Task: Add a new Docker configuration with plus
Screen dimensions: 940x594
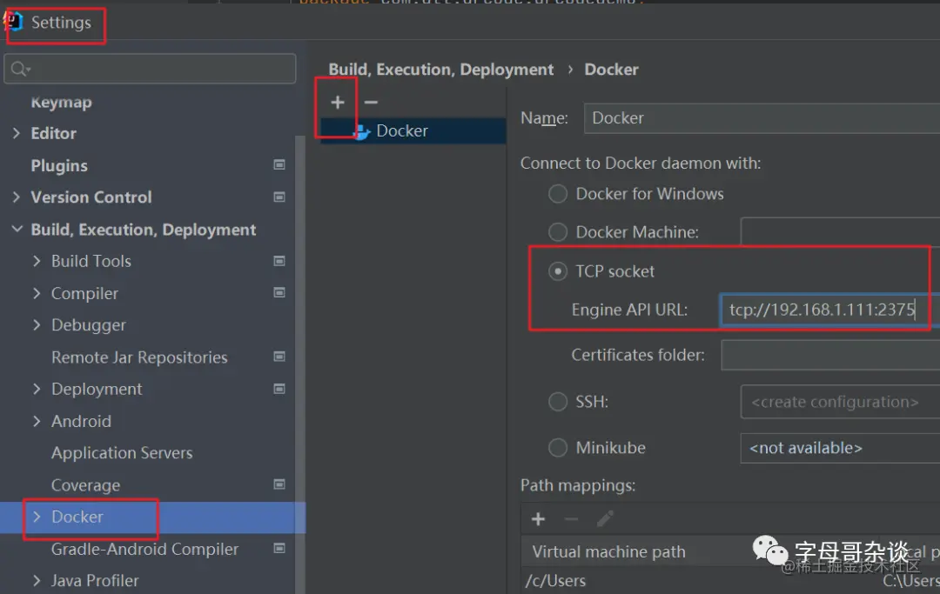Action: pos(338,103)
